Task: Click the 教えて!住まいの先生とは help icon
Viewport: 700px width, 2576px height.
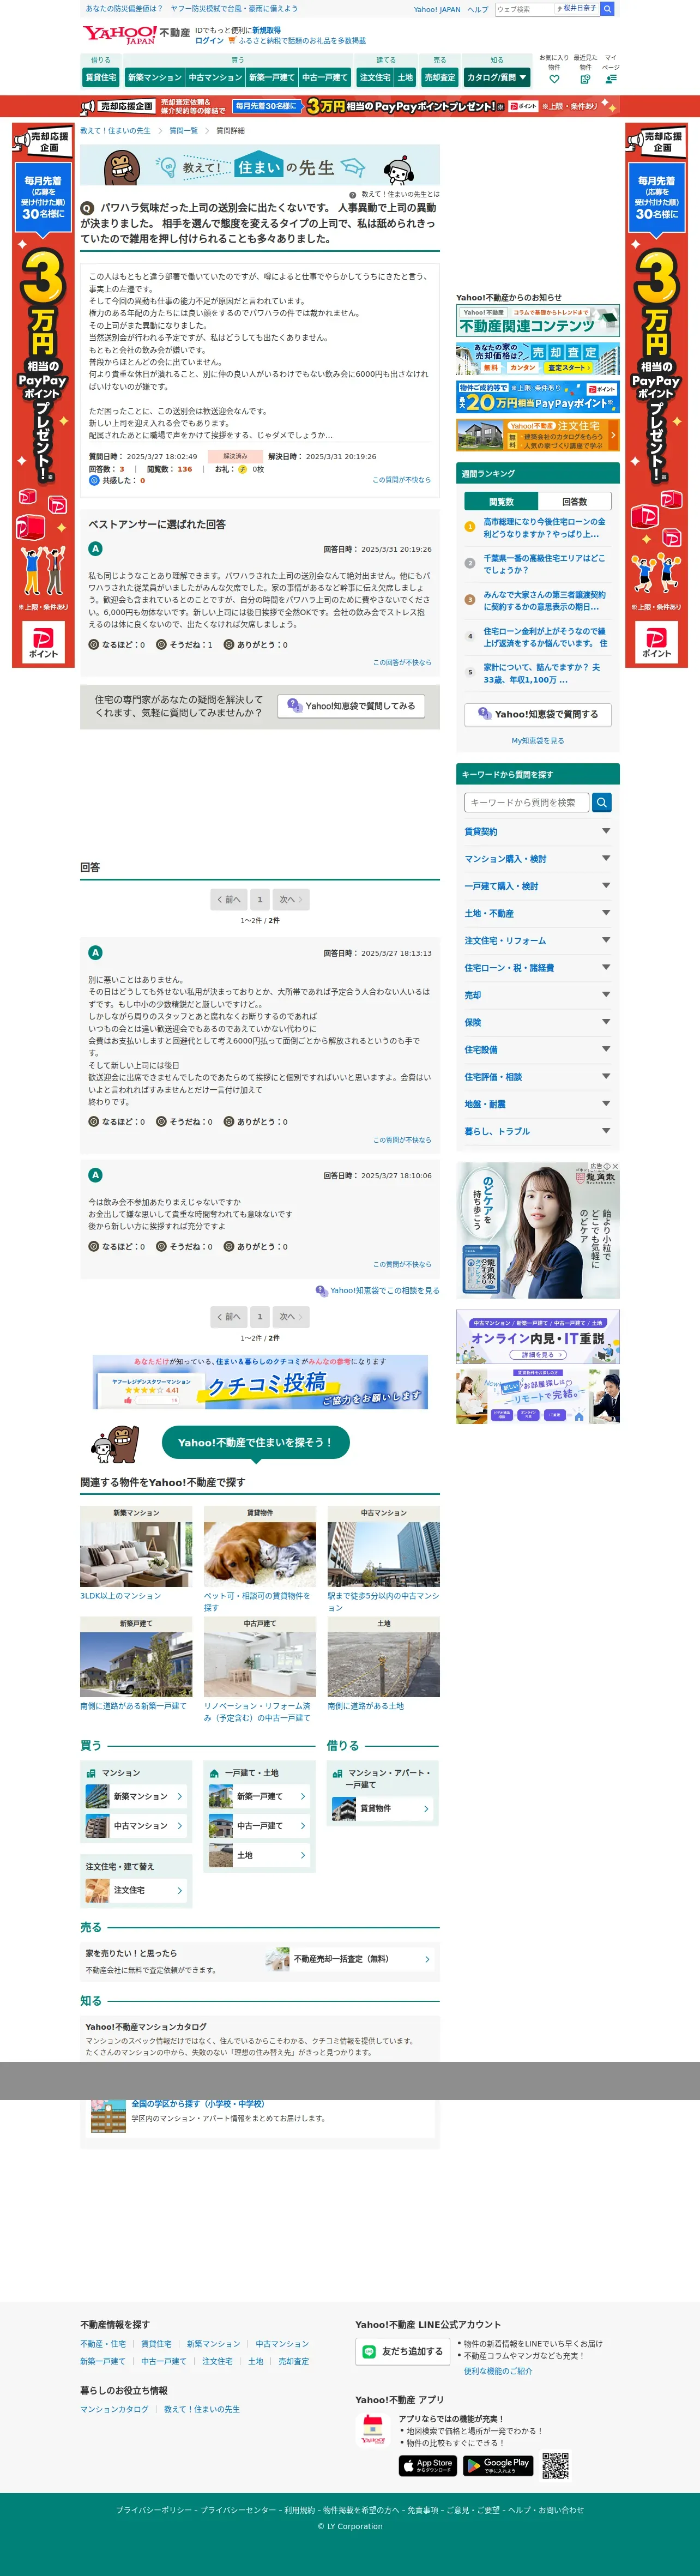Action: [x=353, y=195]
